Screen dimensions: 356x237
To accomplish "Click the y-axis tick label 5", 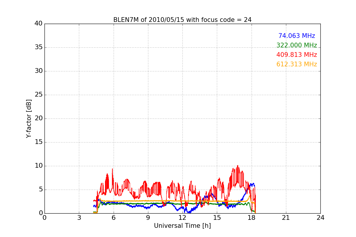I will click(41, 190).
